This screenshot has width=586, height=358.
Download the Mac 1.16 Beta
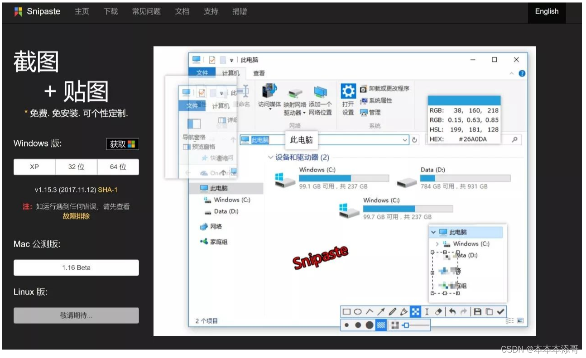tap(76, 267)
